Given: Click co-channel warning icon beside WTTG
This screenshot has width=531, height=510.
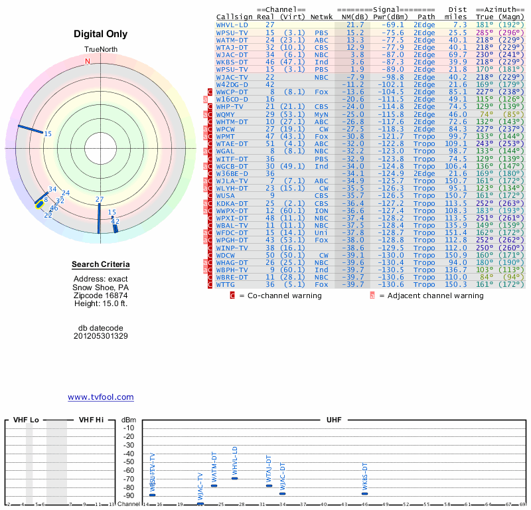Looking at the screenshot, I should click(210, 284).
